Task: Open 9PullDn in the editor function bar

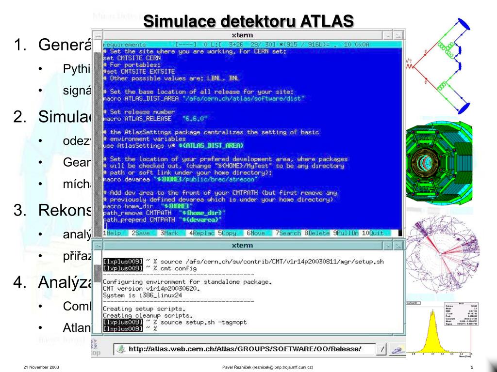Action: (x=346, y=233)
